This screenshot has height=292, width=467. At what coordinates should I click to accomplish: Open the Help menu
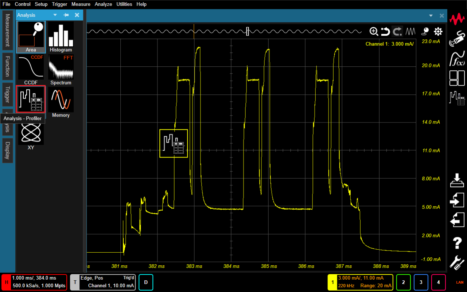tap(141, 4)
